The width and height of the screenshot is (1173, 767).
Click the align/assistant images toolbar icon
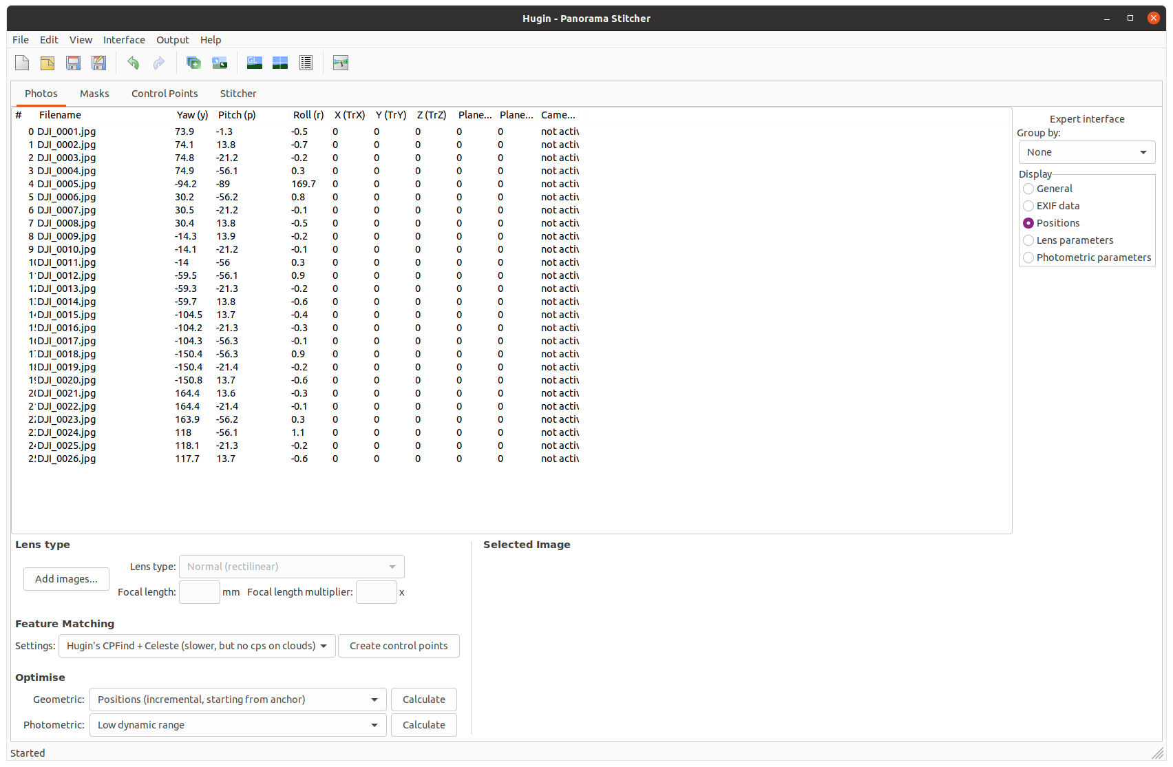(x=220, y=63)
